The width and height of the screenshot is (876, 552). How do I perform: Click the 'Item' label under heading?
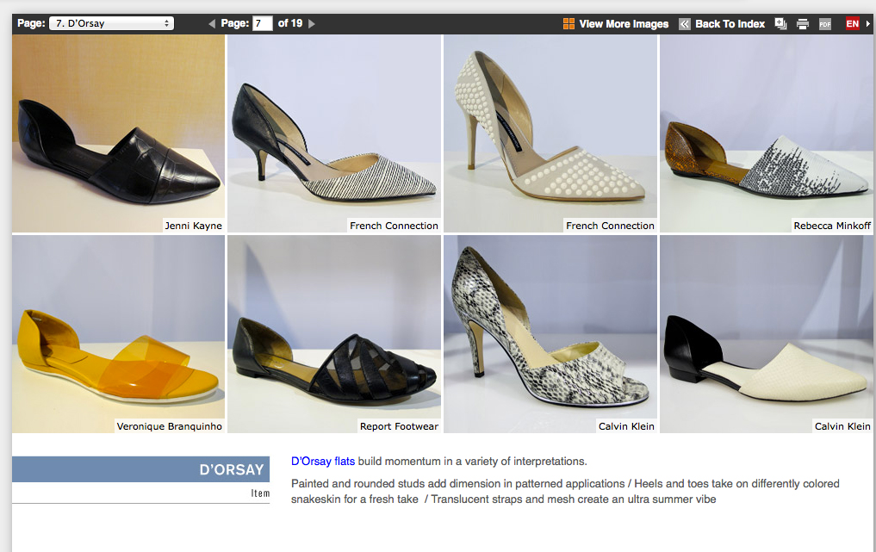coord(260,493)
